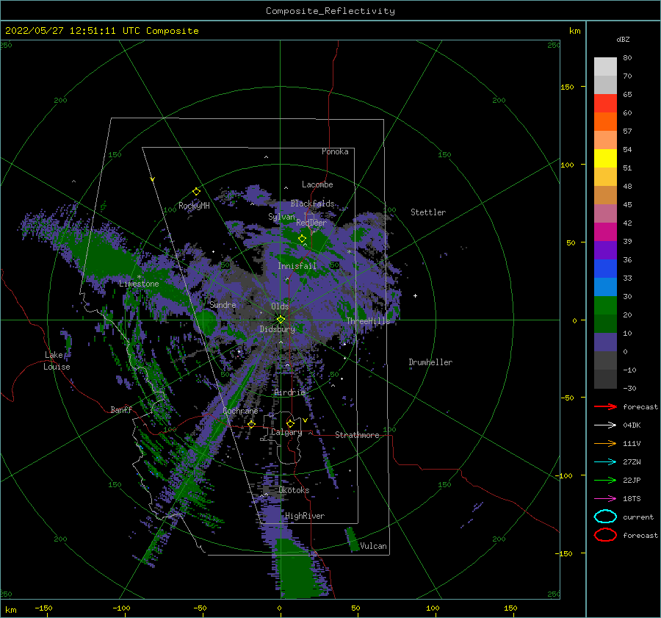Image resolution: width=661 pixels, height=618 pixels.
Task: Select the 30 dBZ green color swatch
Action: 605,305
